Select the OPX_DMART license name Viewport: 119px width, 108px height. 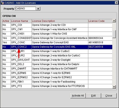coord(19,69)
